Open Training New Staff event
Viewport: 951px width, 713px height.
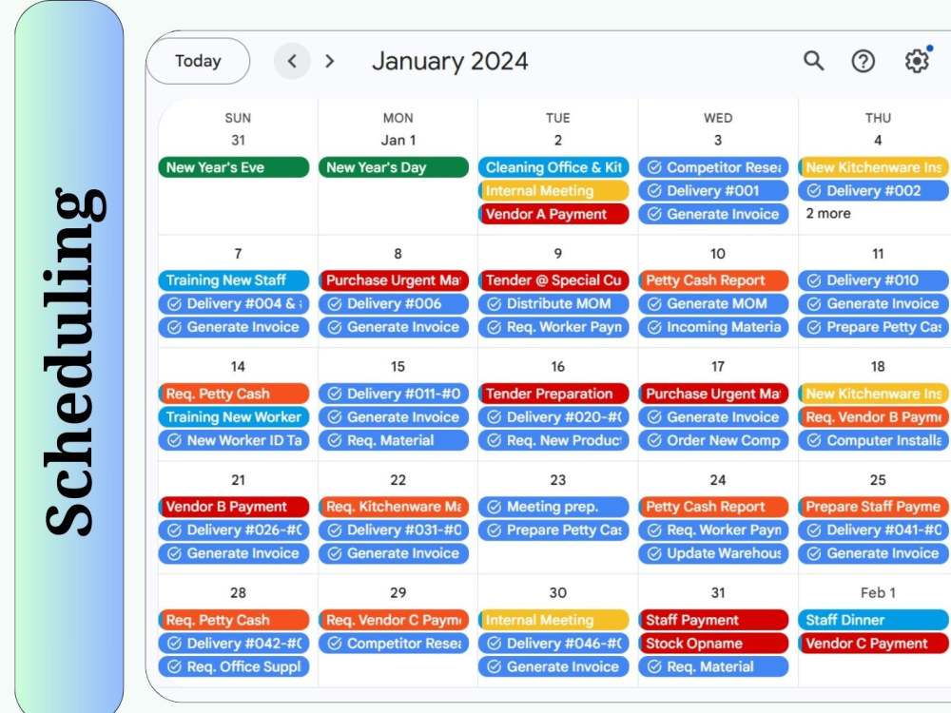pyautogui.click(x=234, y=280)
